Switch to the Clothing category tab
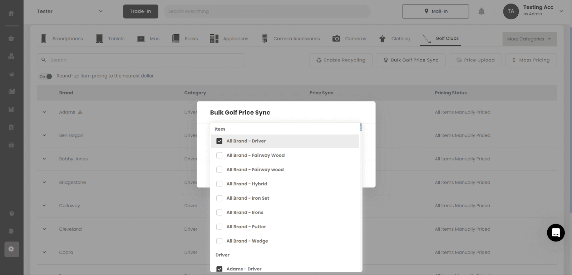 [x=395, y=39]
